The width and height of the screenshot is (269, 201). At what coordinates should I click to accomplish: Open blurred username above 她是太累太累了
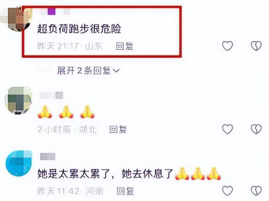[x=47, y=157]
